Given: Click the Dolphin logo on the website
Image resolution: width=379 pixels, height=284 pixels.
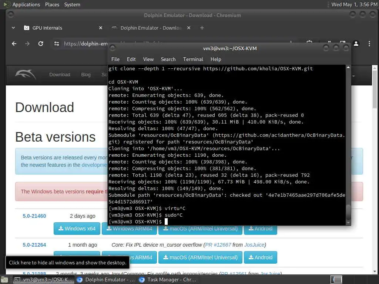Looking at the screenshot, I should click(26, 74).
